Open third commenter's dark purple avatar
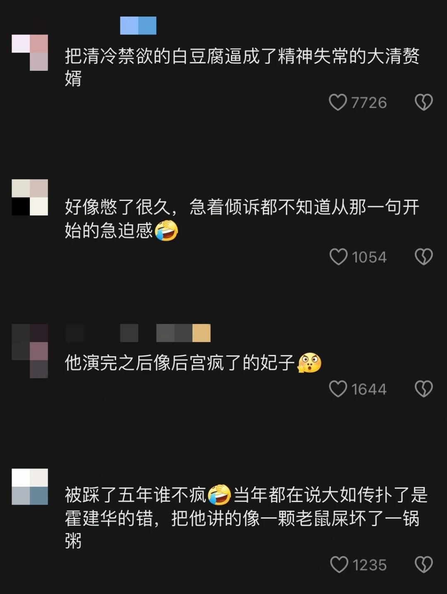 [30, 351]
